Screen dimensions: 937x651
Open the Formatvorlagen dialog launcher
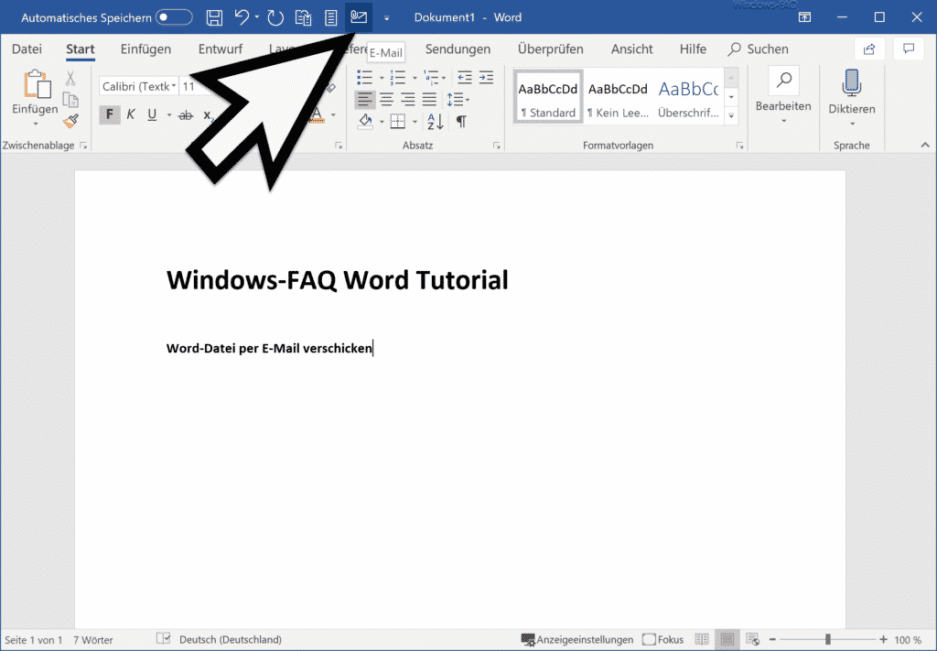[x=739, y=146]
